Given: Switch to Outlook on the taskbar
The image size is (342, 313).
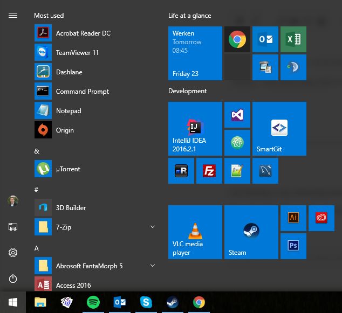Looking at the screenshot, I should [x=120, y=302].
